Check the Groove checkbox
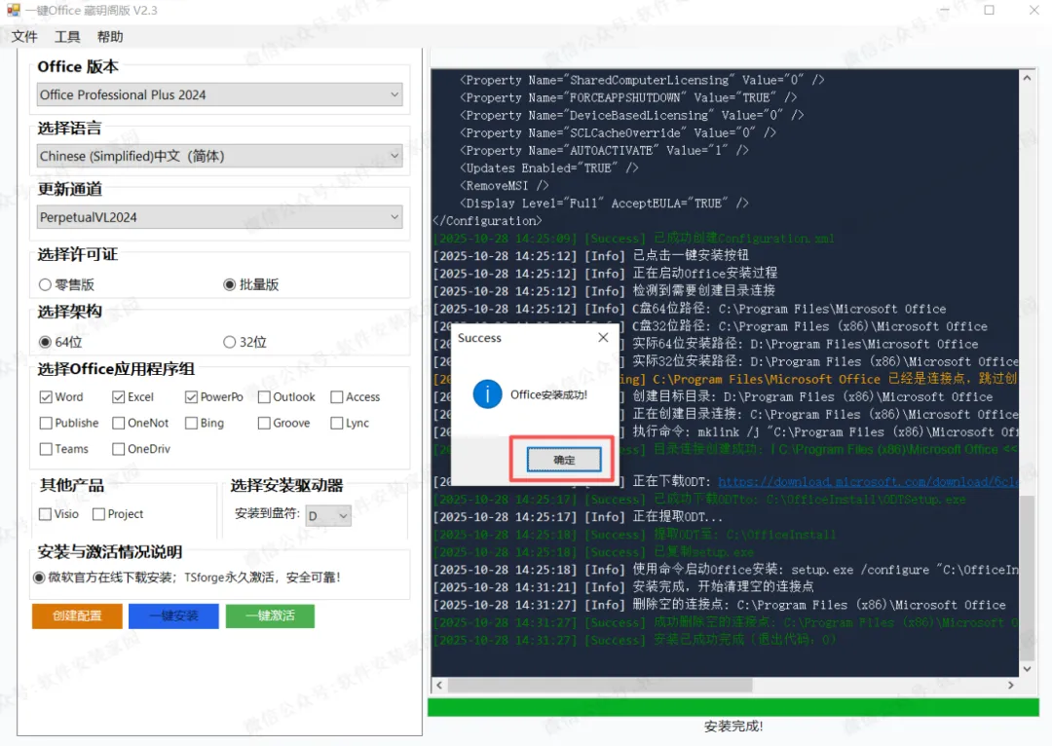 click(x=264, y=423)
